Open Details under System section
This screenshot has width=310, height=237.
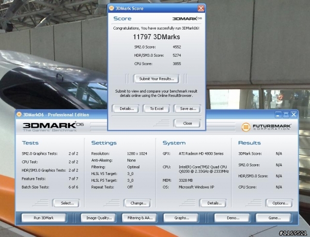pyautogui.click(x=214, y=203)
